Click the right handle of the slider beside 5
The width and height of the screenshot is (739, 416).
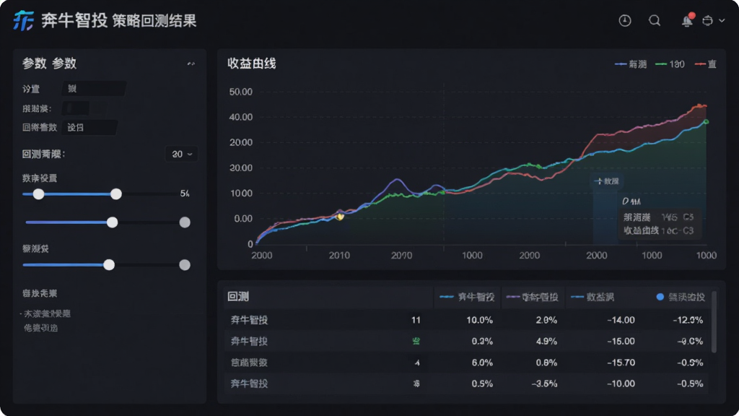tap(116, 194)
